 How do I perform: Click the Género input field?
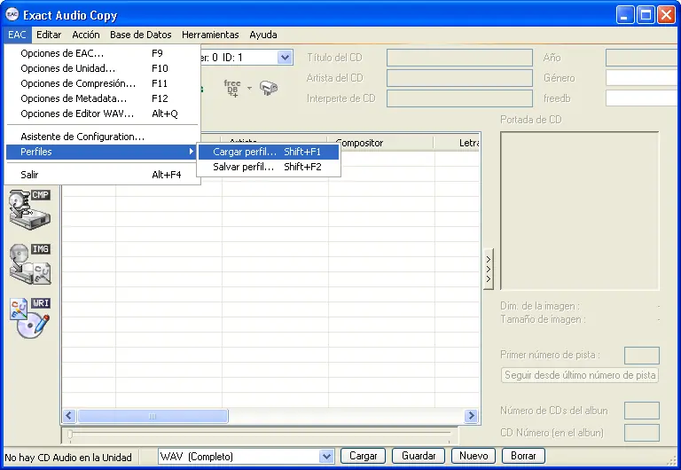(x=643, y=78)
